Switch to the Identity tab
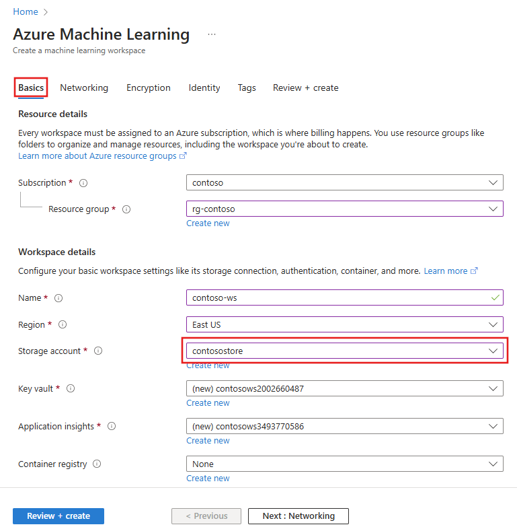 pos(204,87)
